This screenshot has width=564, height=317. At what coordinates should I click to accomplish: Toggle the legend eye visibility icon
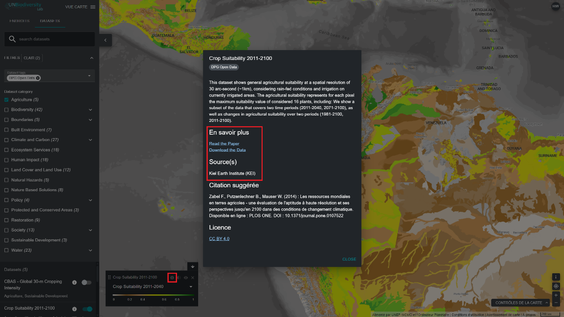pos(186,278)
